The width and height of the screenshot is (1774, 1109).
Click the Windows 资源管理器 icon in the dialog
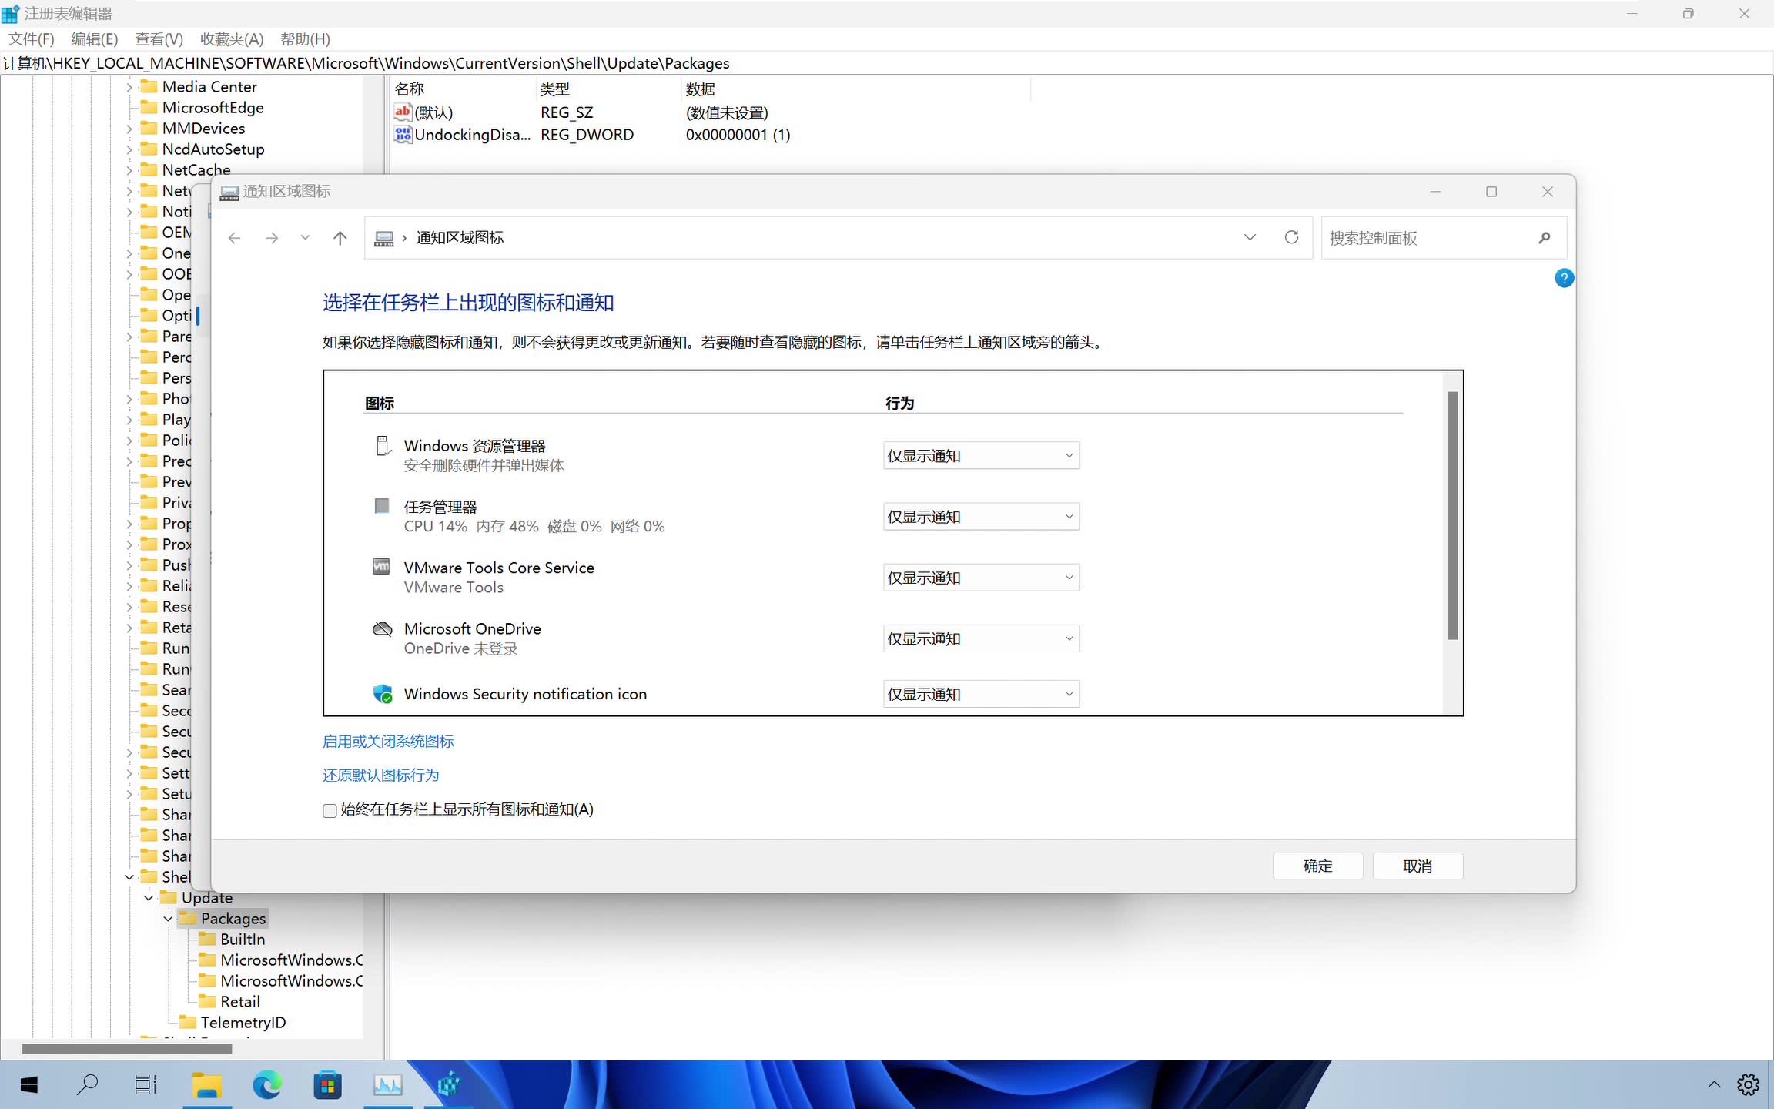pyautogui.click(x=383, y=445)
